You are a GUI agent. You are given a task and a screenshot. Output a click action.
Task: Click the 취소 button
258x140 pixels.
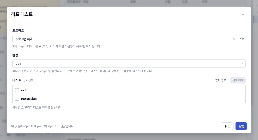coord(227,126)
